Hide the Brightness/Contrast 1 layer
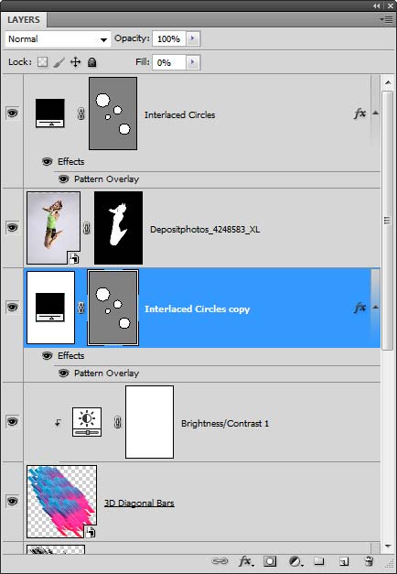This screenshot has width=397, height=574. click(x=12, y=421)
